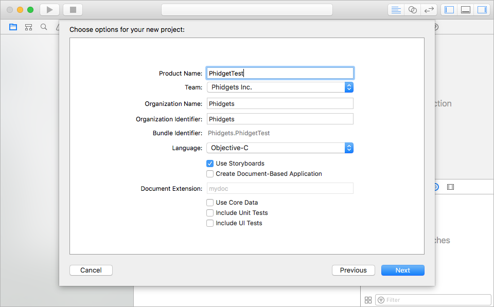Toggle the right Utilities panel
Screen dimensions: 494x307
[482, 10]
